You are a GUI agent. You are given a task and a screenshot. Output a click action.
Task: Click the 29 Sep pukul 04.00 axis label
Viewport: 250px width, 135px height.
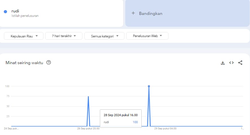(165, 129)
